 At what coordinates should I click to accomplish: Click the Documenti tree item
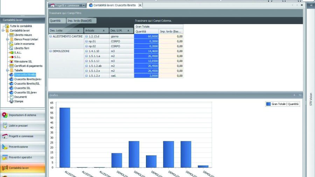[20, 97]
